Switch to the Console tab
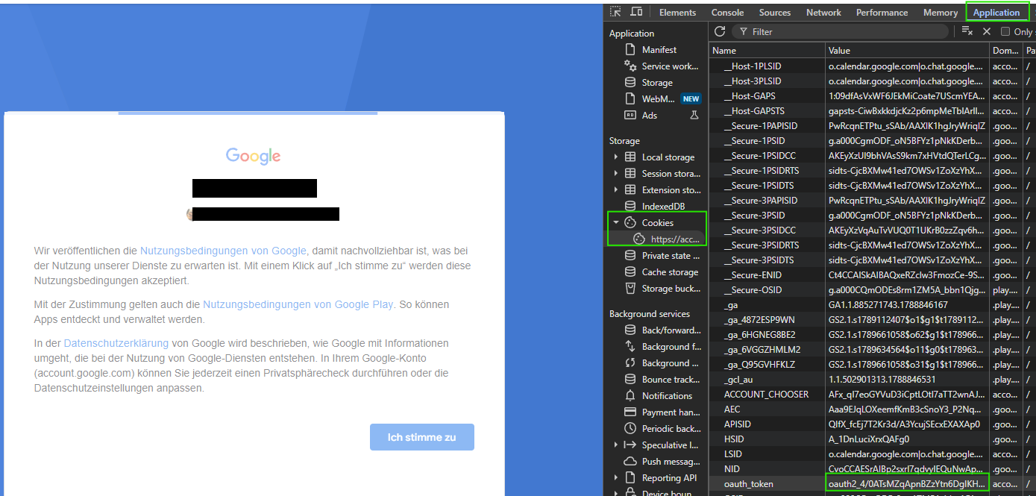This screenshot has height=496, width=1036. [x=727, y=13]
